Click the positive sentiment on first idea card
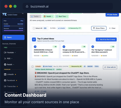The width and height of the screenshot is (121, 108). pyautogui.click(x=45, y=56)
